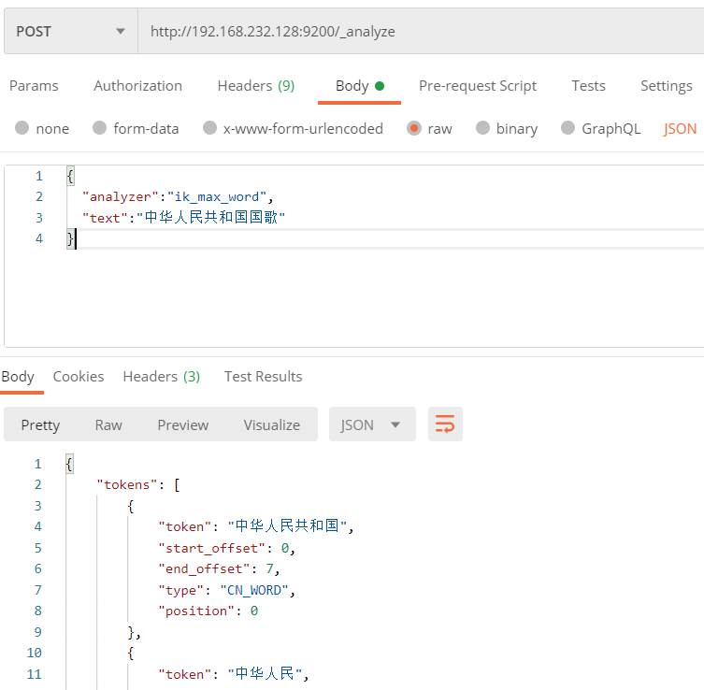Switch response view to Raw
The height and width of the screenshot is (690, 704).
[x=108, y=424]
